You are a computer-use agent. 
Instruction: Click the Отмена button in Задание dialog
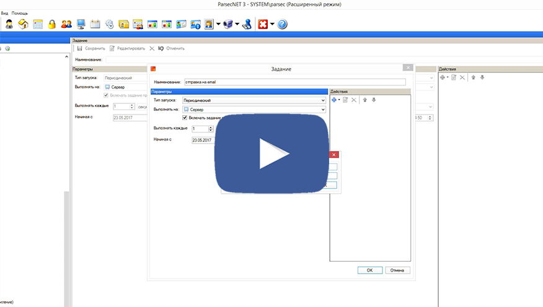(397, 270)
